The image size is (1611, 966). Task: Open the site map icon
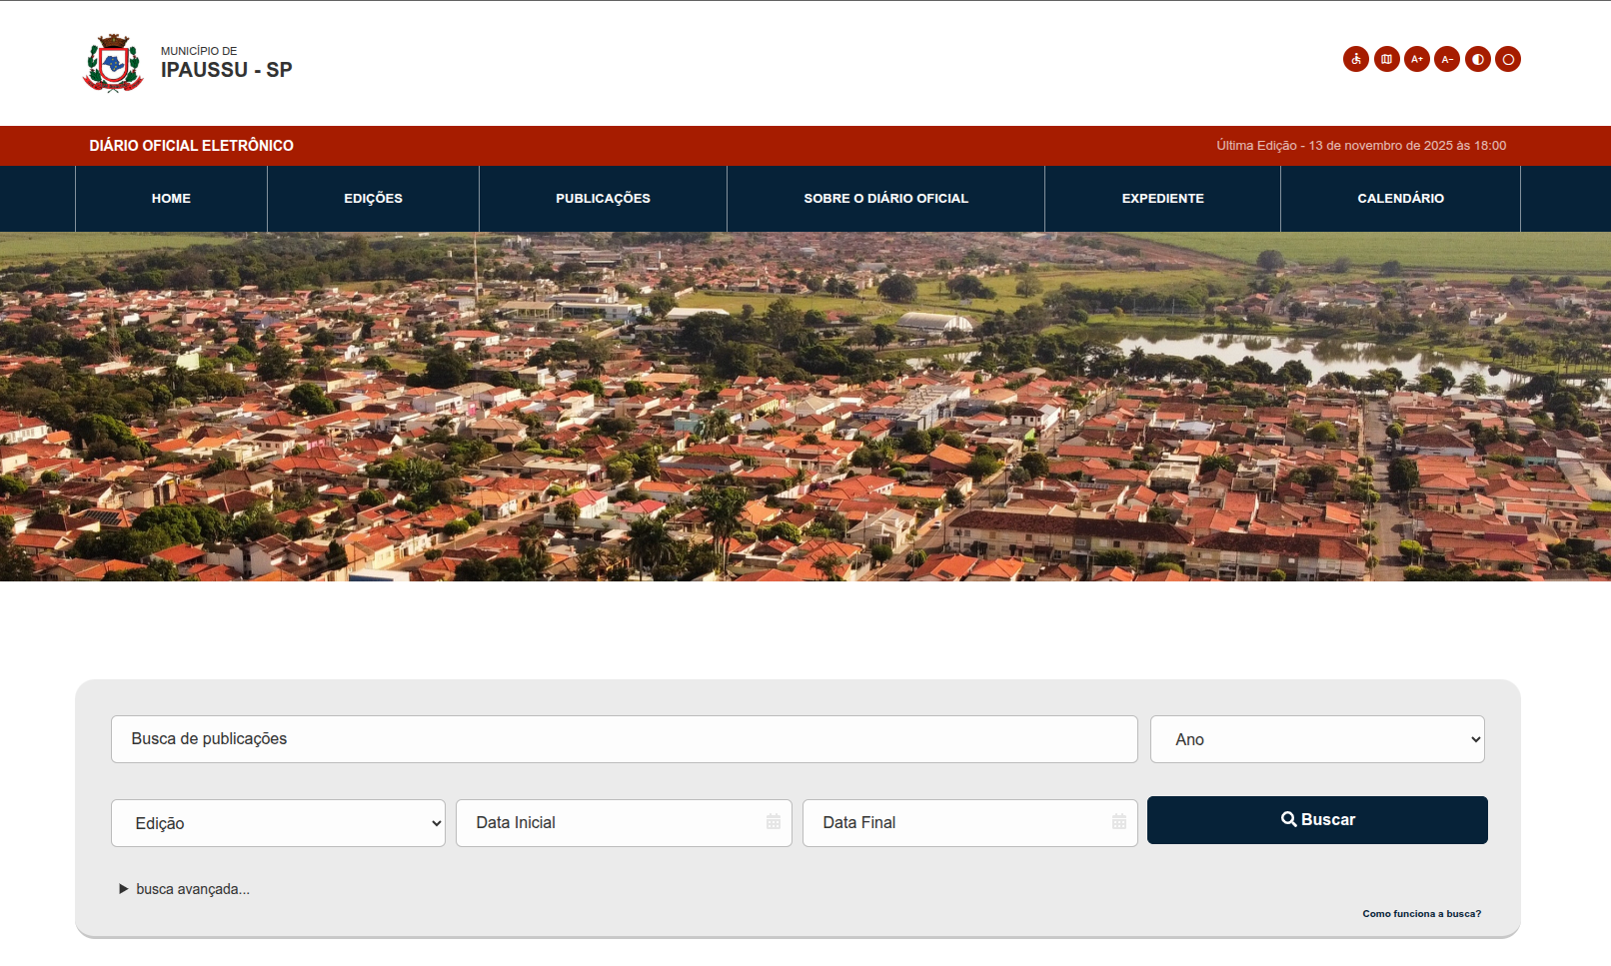click(x=1387, y=59)
